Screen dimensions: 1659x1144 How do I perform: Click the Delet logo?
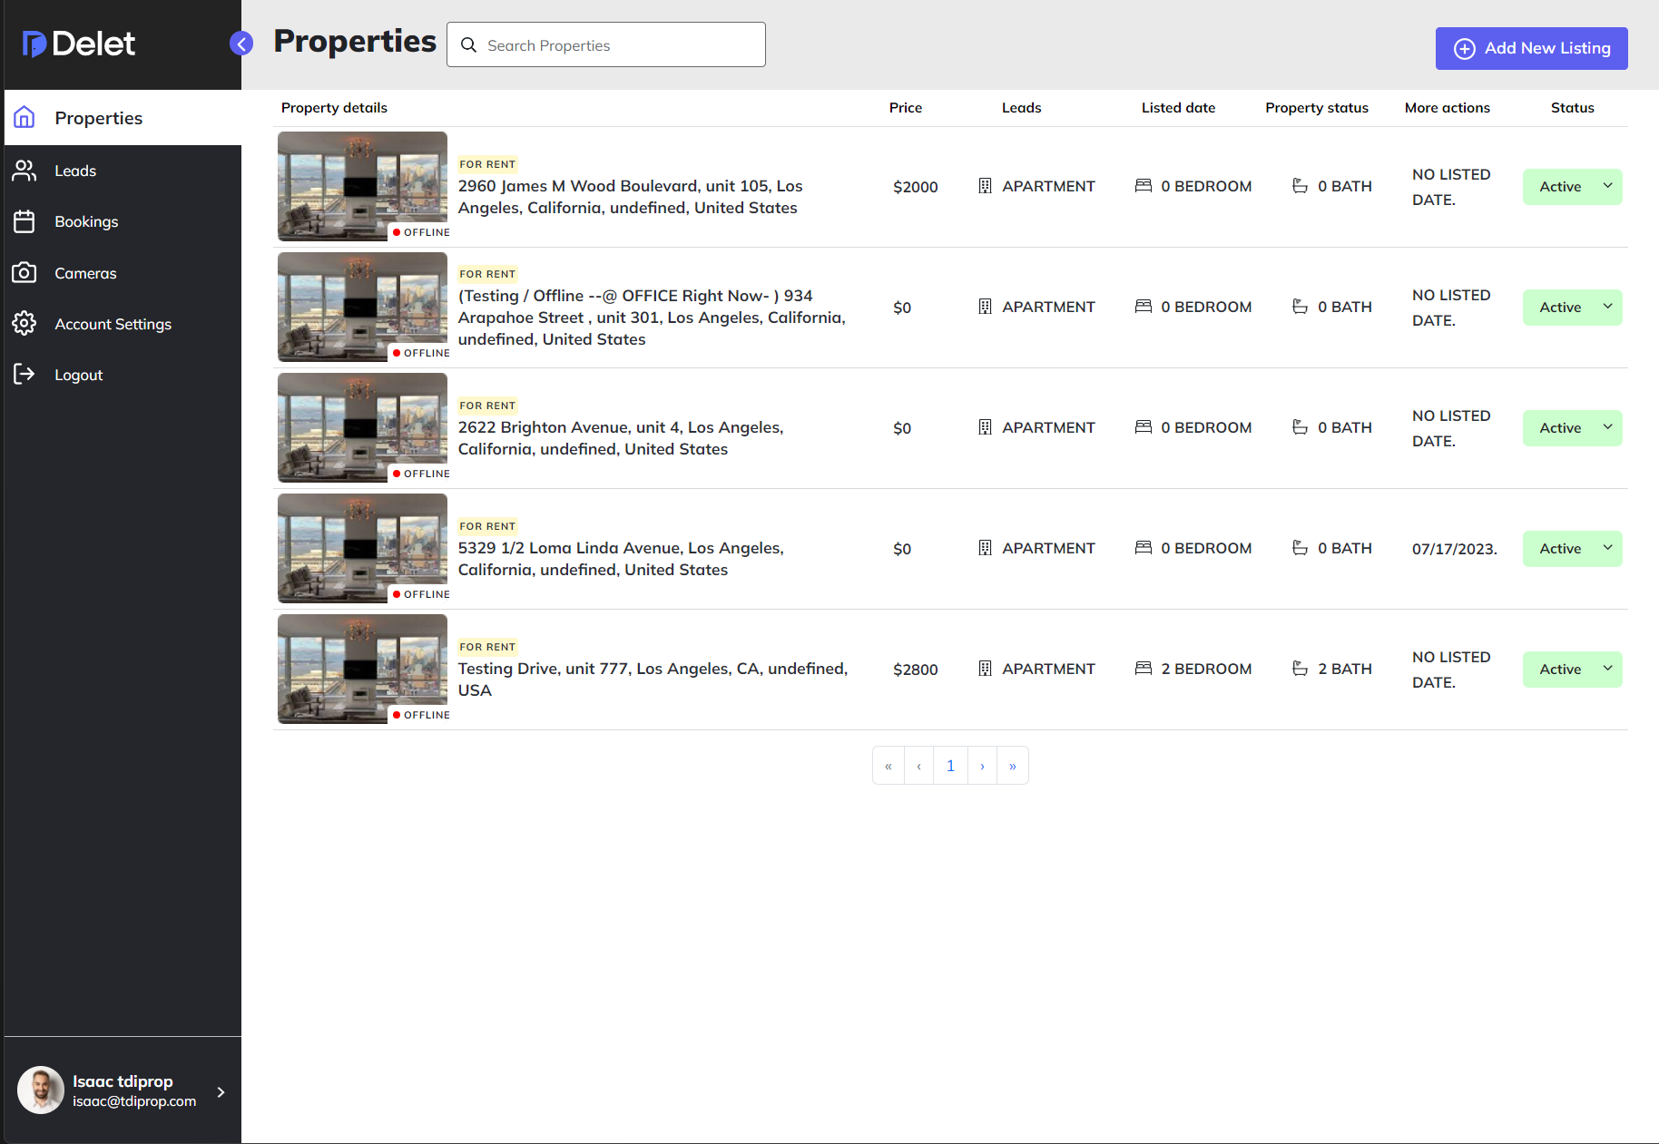tap(77, 43)
